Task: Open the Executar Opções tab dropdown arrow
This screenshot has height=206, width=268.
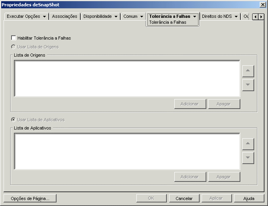Action: [44, 17]
